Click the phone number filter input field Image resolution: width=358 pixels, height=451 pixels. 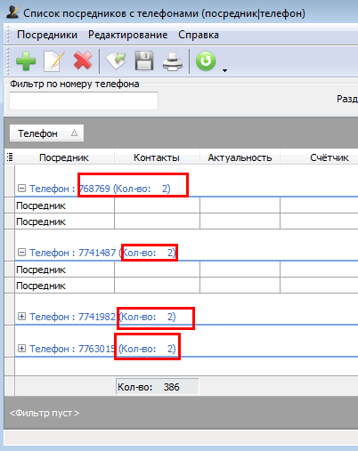point(84,101)
